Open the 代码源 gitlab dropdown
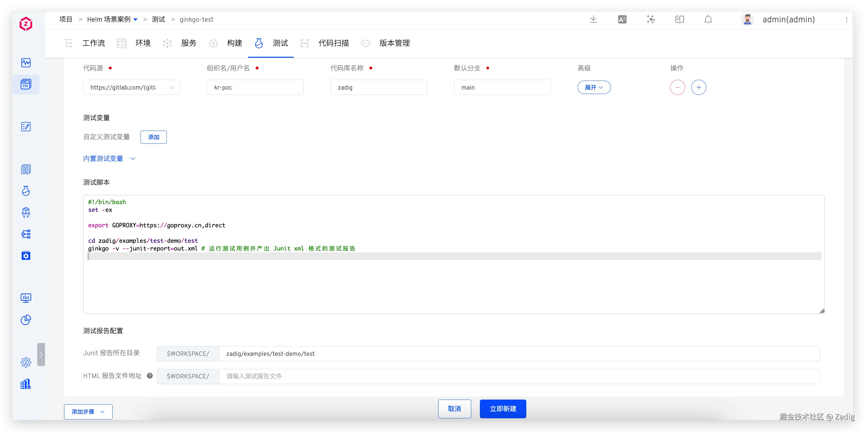The height and width of the screenshot is (432, 865). 131,87
